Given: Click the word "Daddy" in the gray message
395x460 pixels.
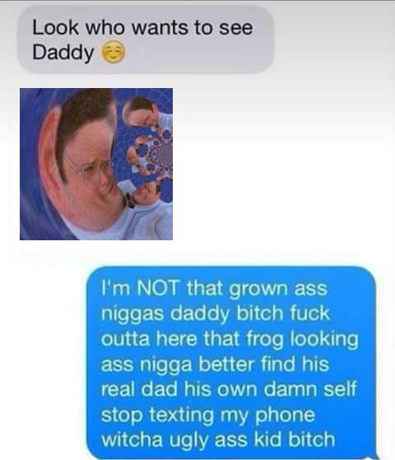Looking at the screenshot, I should coord(63,53).
